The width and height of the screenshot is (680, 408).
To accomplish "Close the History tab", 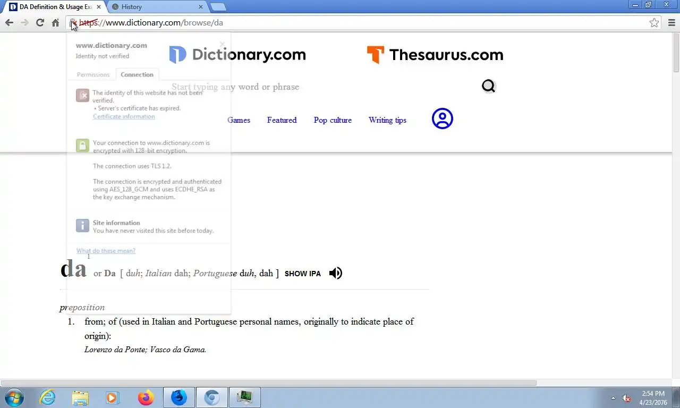I will coord(201,7).
